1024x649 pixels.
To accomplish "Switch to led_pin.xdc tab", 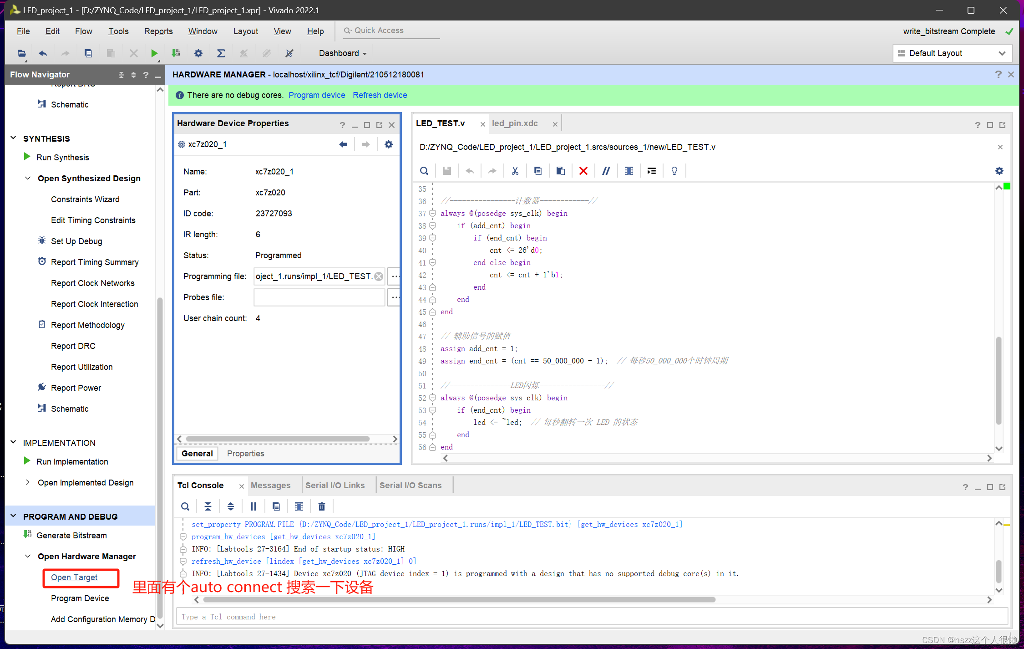I will (x=515, y=123).
